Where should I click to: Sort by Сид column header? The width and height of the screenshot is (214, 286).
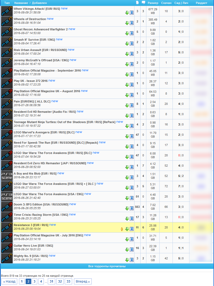tap(177, 3)
